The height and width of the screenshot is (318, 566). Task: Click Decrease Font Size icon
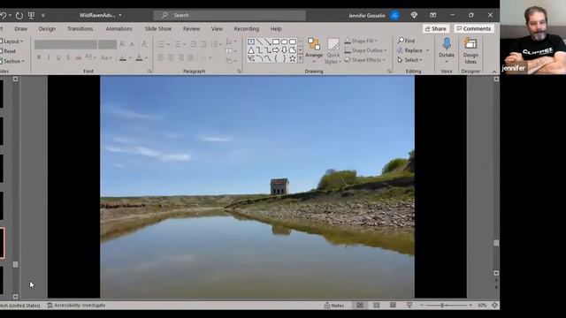pos(132,44)
